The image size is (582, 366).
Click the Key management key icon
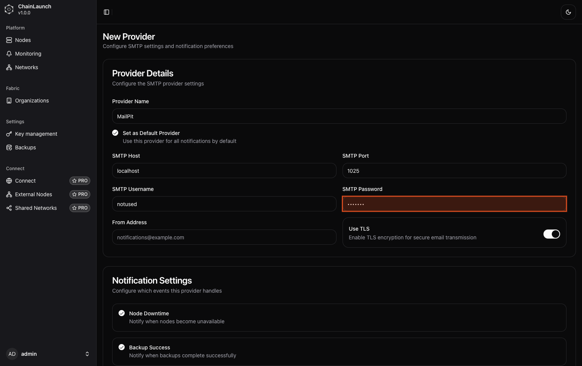click(9, 134)
